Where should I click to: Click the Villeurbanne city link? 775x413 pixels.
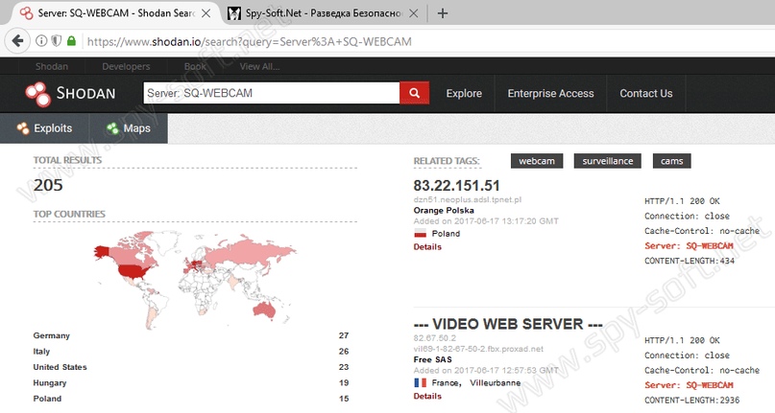pyautogui.click(x=496, y=383)
